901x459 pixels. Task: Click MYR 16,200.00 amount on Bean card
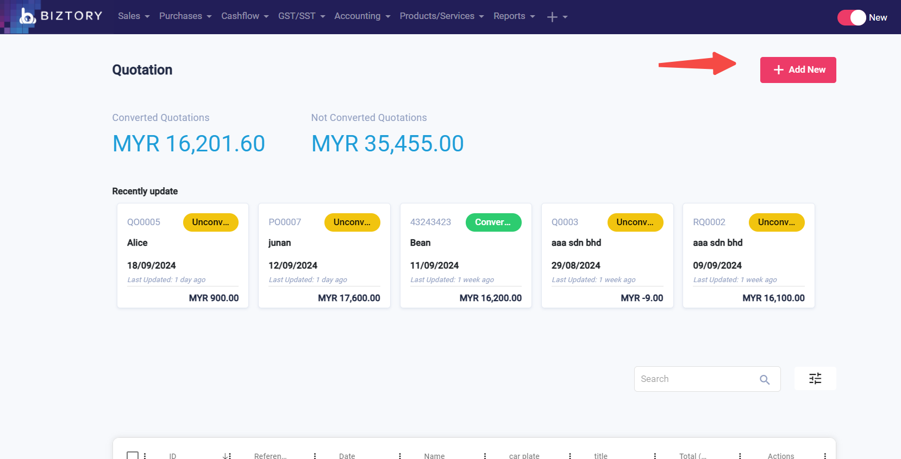tap(491, 298)
